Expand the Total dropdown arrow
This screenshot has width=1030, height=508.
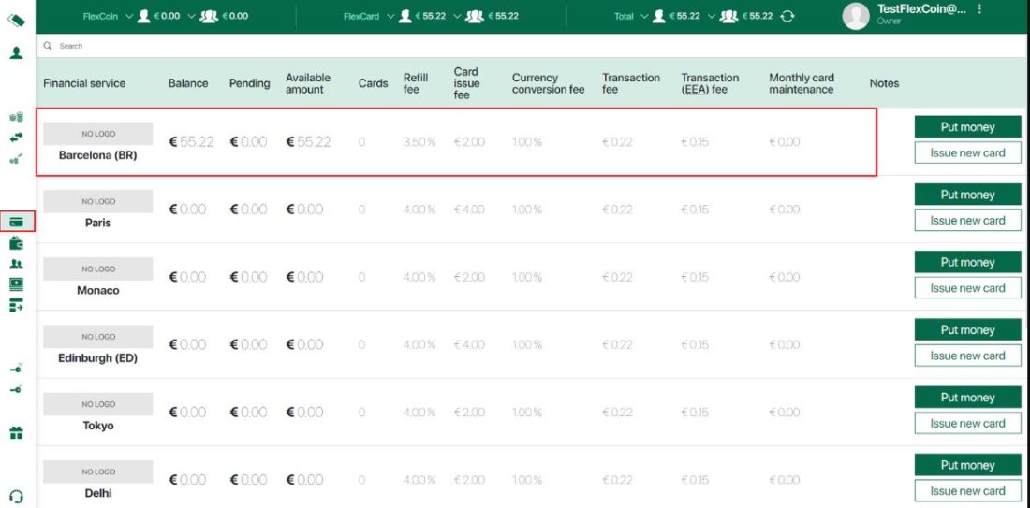click(643, 16)
